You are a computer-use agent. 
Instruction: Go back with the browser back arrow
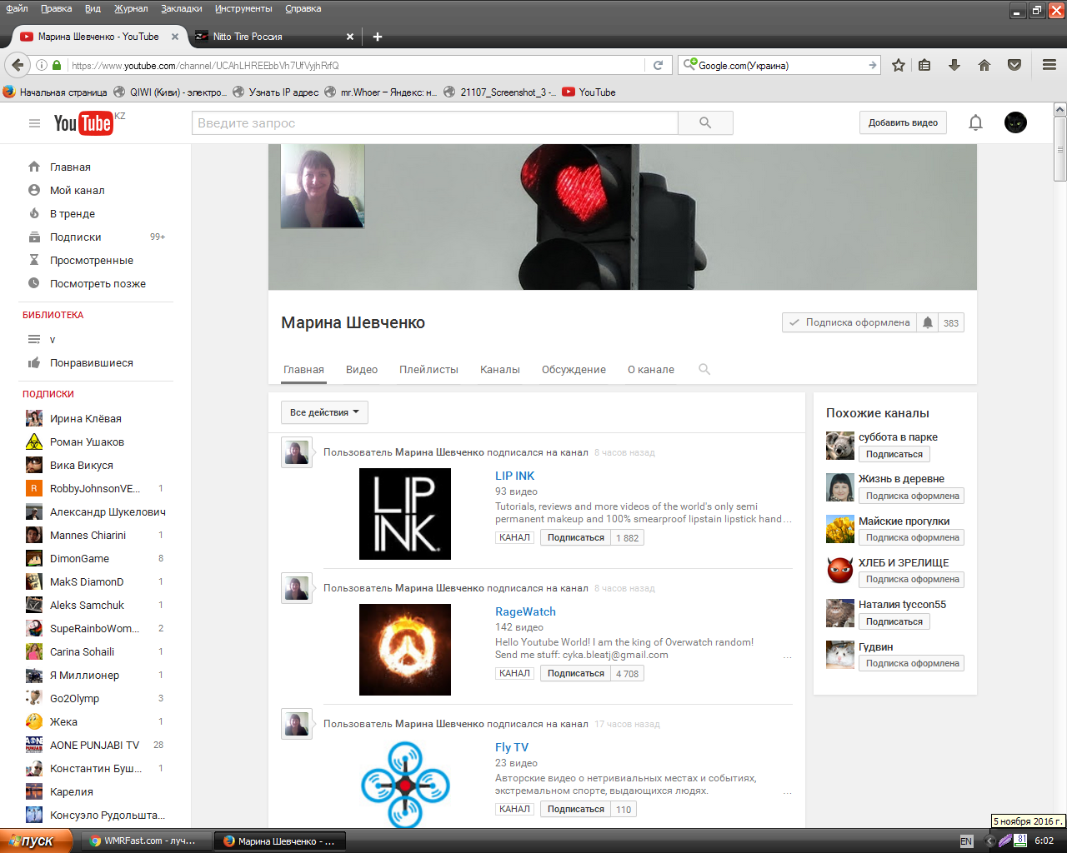click(x=18, y=65)
